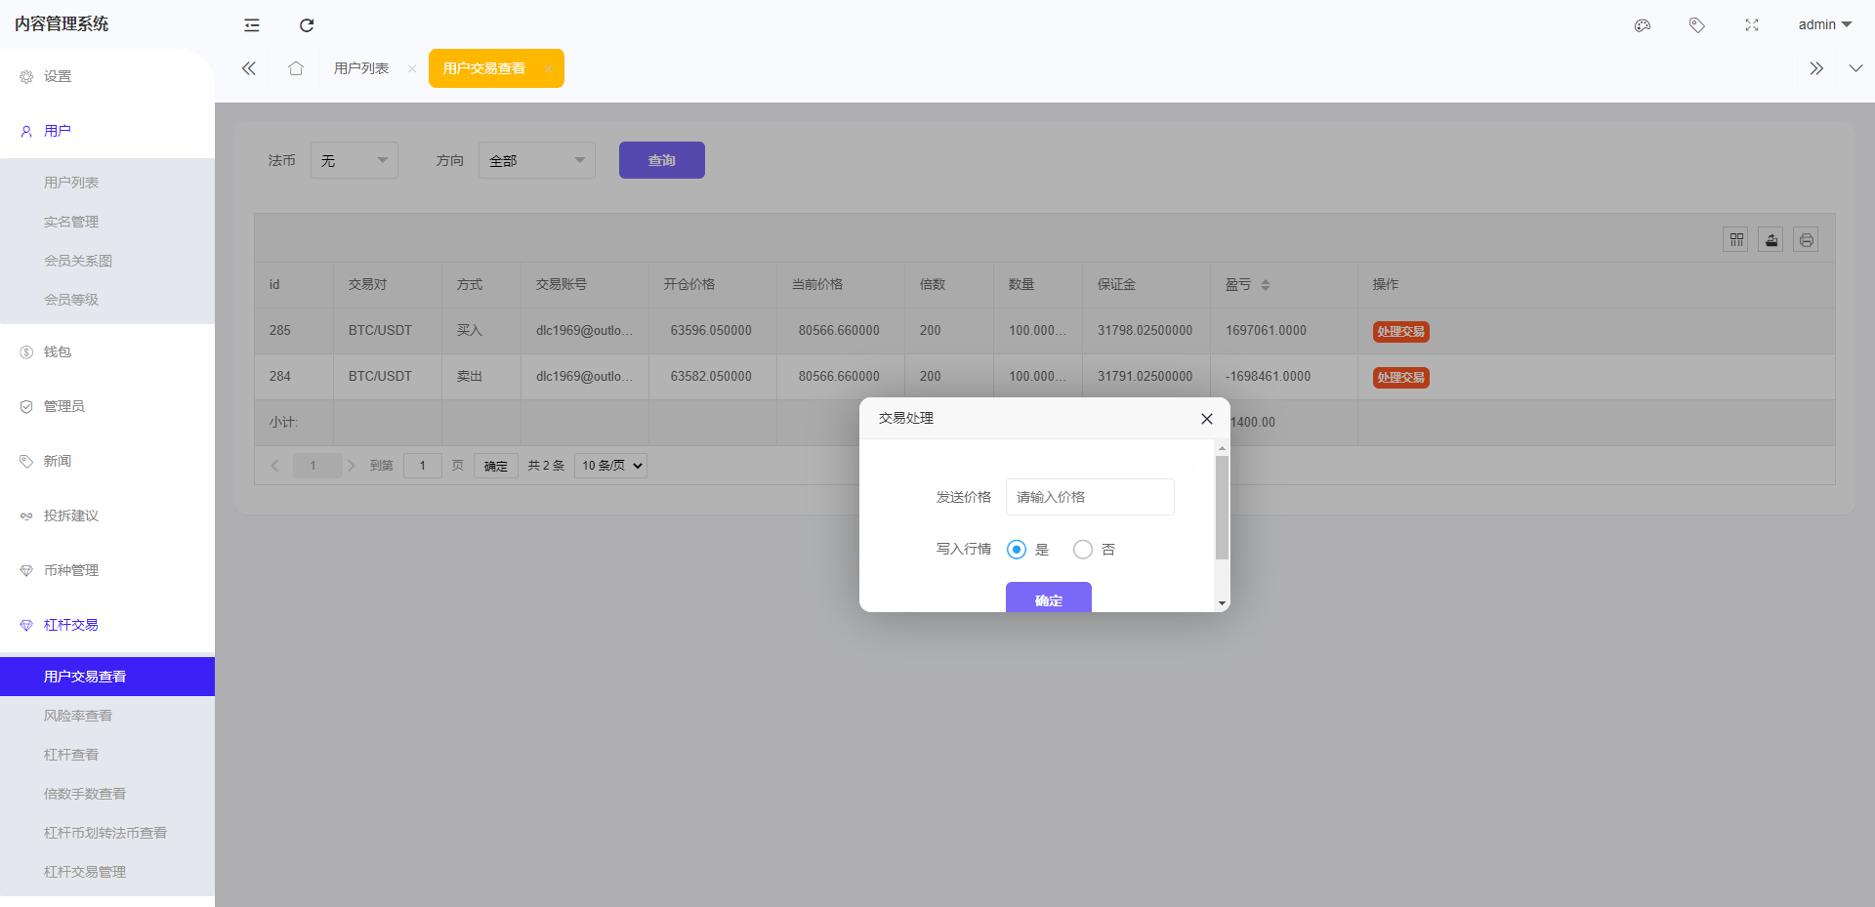Open 风险率查看 in the sidebar

coord(78,716)
